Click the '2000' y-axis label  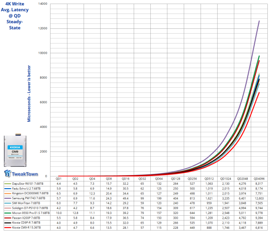[x=44, y=152]
